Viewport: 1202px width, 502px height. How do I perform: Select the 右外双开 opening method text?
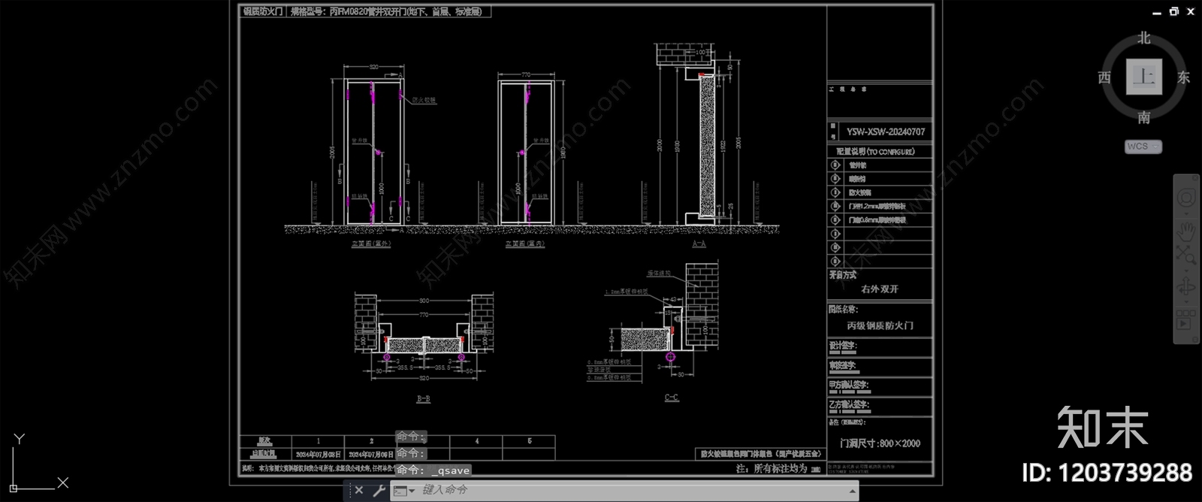coord(880,289)
